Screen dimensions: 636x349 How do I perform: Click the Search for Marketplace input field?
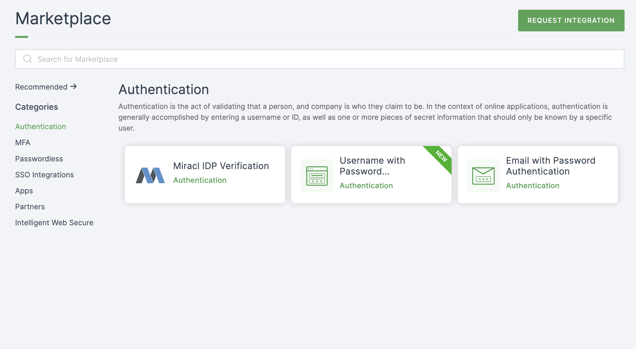pos(320,59)
